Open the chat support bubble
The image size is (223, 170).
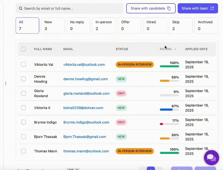(x=211, y=157)
